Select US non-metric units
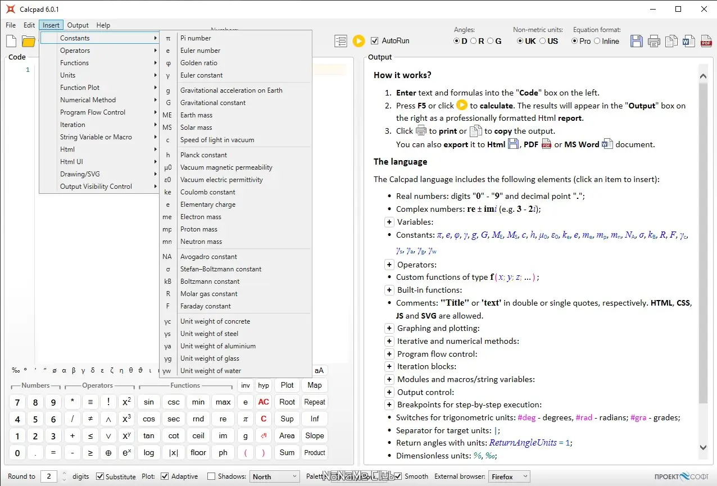Screen dimensions: 717x486 [x=543, y=41]
